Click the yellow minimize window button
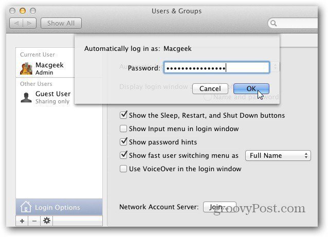 click(x=23, y=11)
